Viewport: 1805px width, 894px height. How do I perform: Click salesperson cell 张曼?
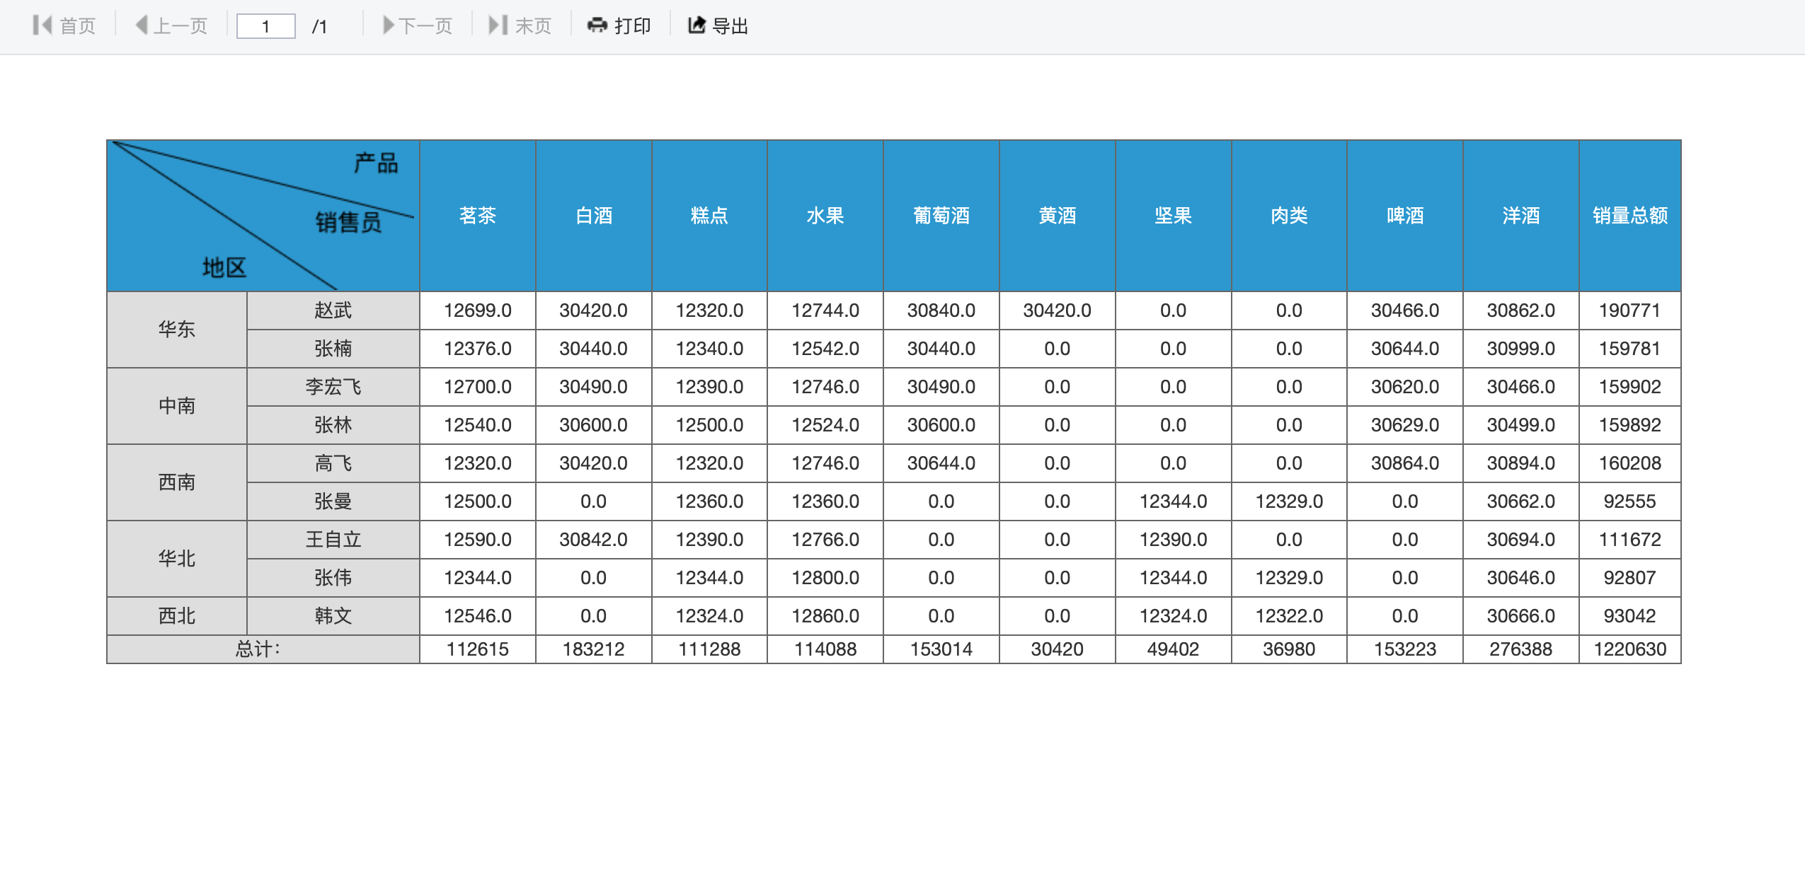(x=333, y=501)
